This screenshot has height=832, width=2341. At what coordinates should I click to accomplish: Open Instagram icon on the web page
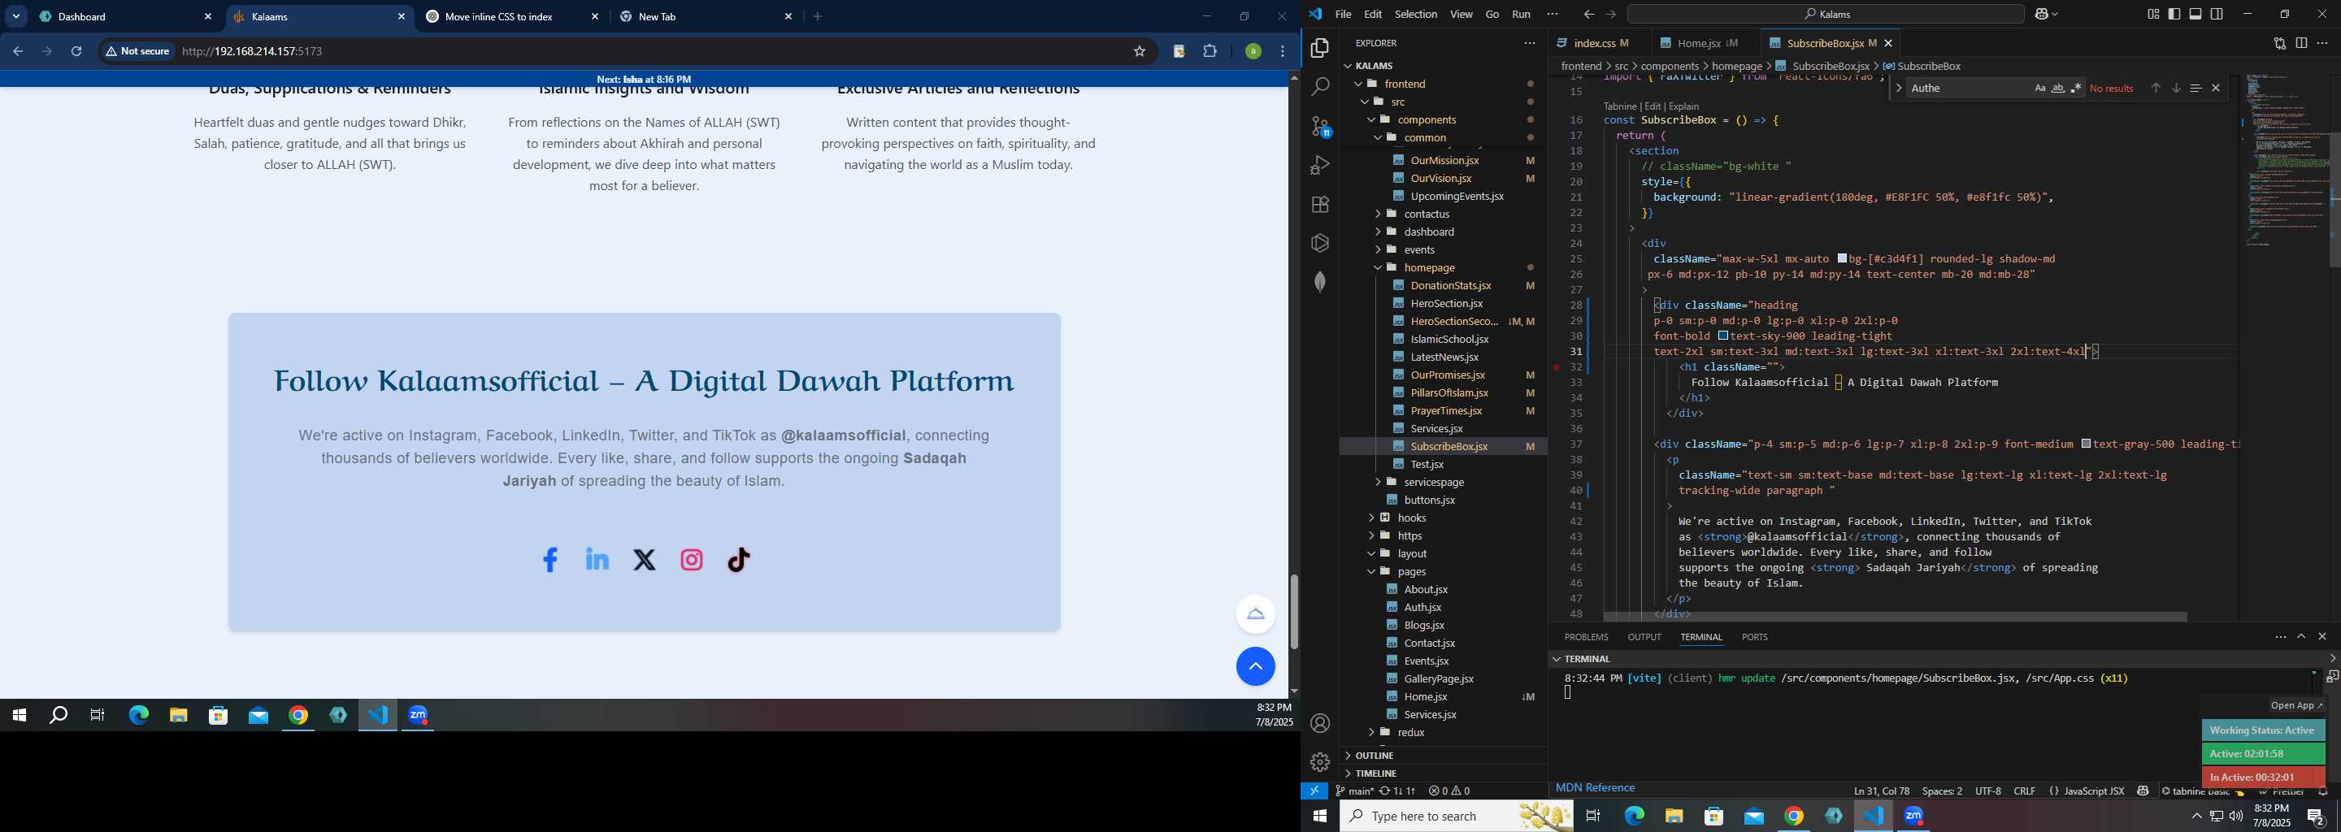click(x=692, y=561)
